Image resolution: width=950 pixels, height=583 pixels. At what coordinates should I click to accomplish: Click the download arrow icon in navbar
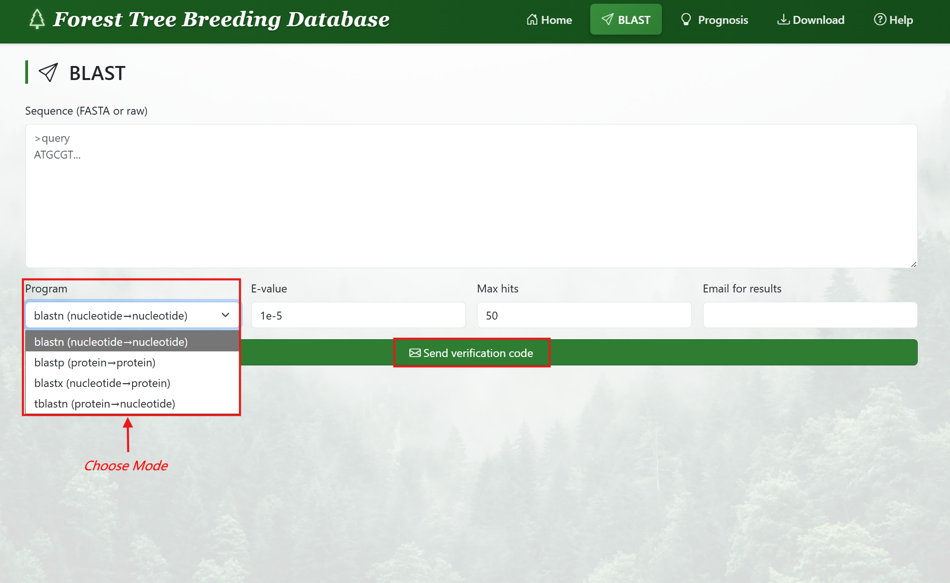coord(783,19)
